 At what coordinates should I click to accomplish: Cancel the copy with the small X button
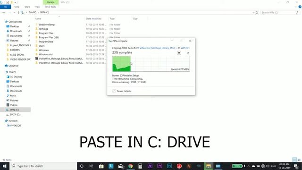[x=188, y=52]
